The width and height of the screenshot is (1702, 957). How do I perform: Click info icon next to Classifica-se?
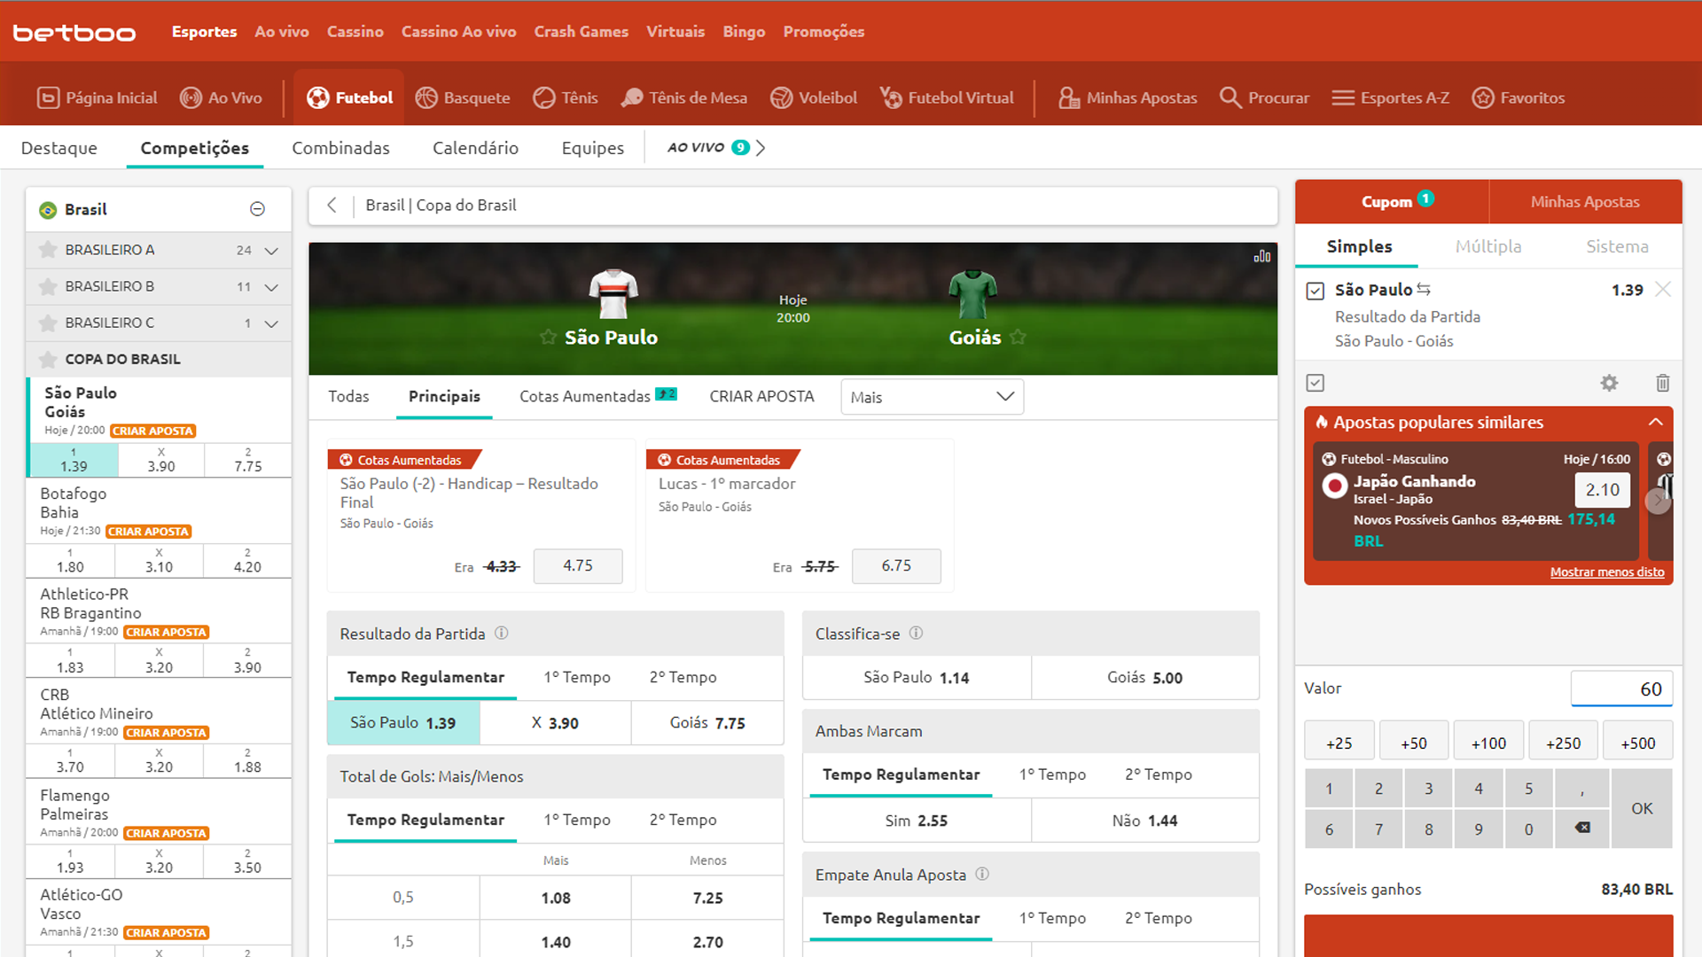tap(917, 633)
